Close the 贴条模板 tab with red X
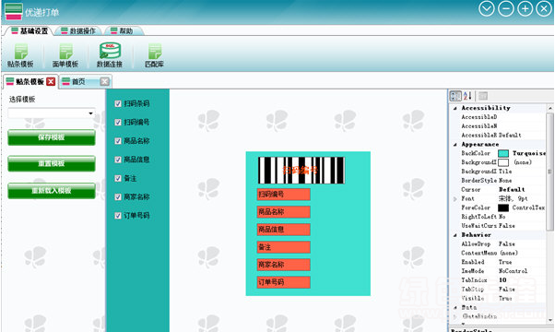The width and height of the screenshot is (555, 332). click(x=51, y=82)
